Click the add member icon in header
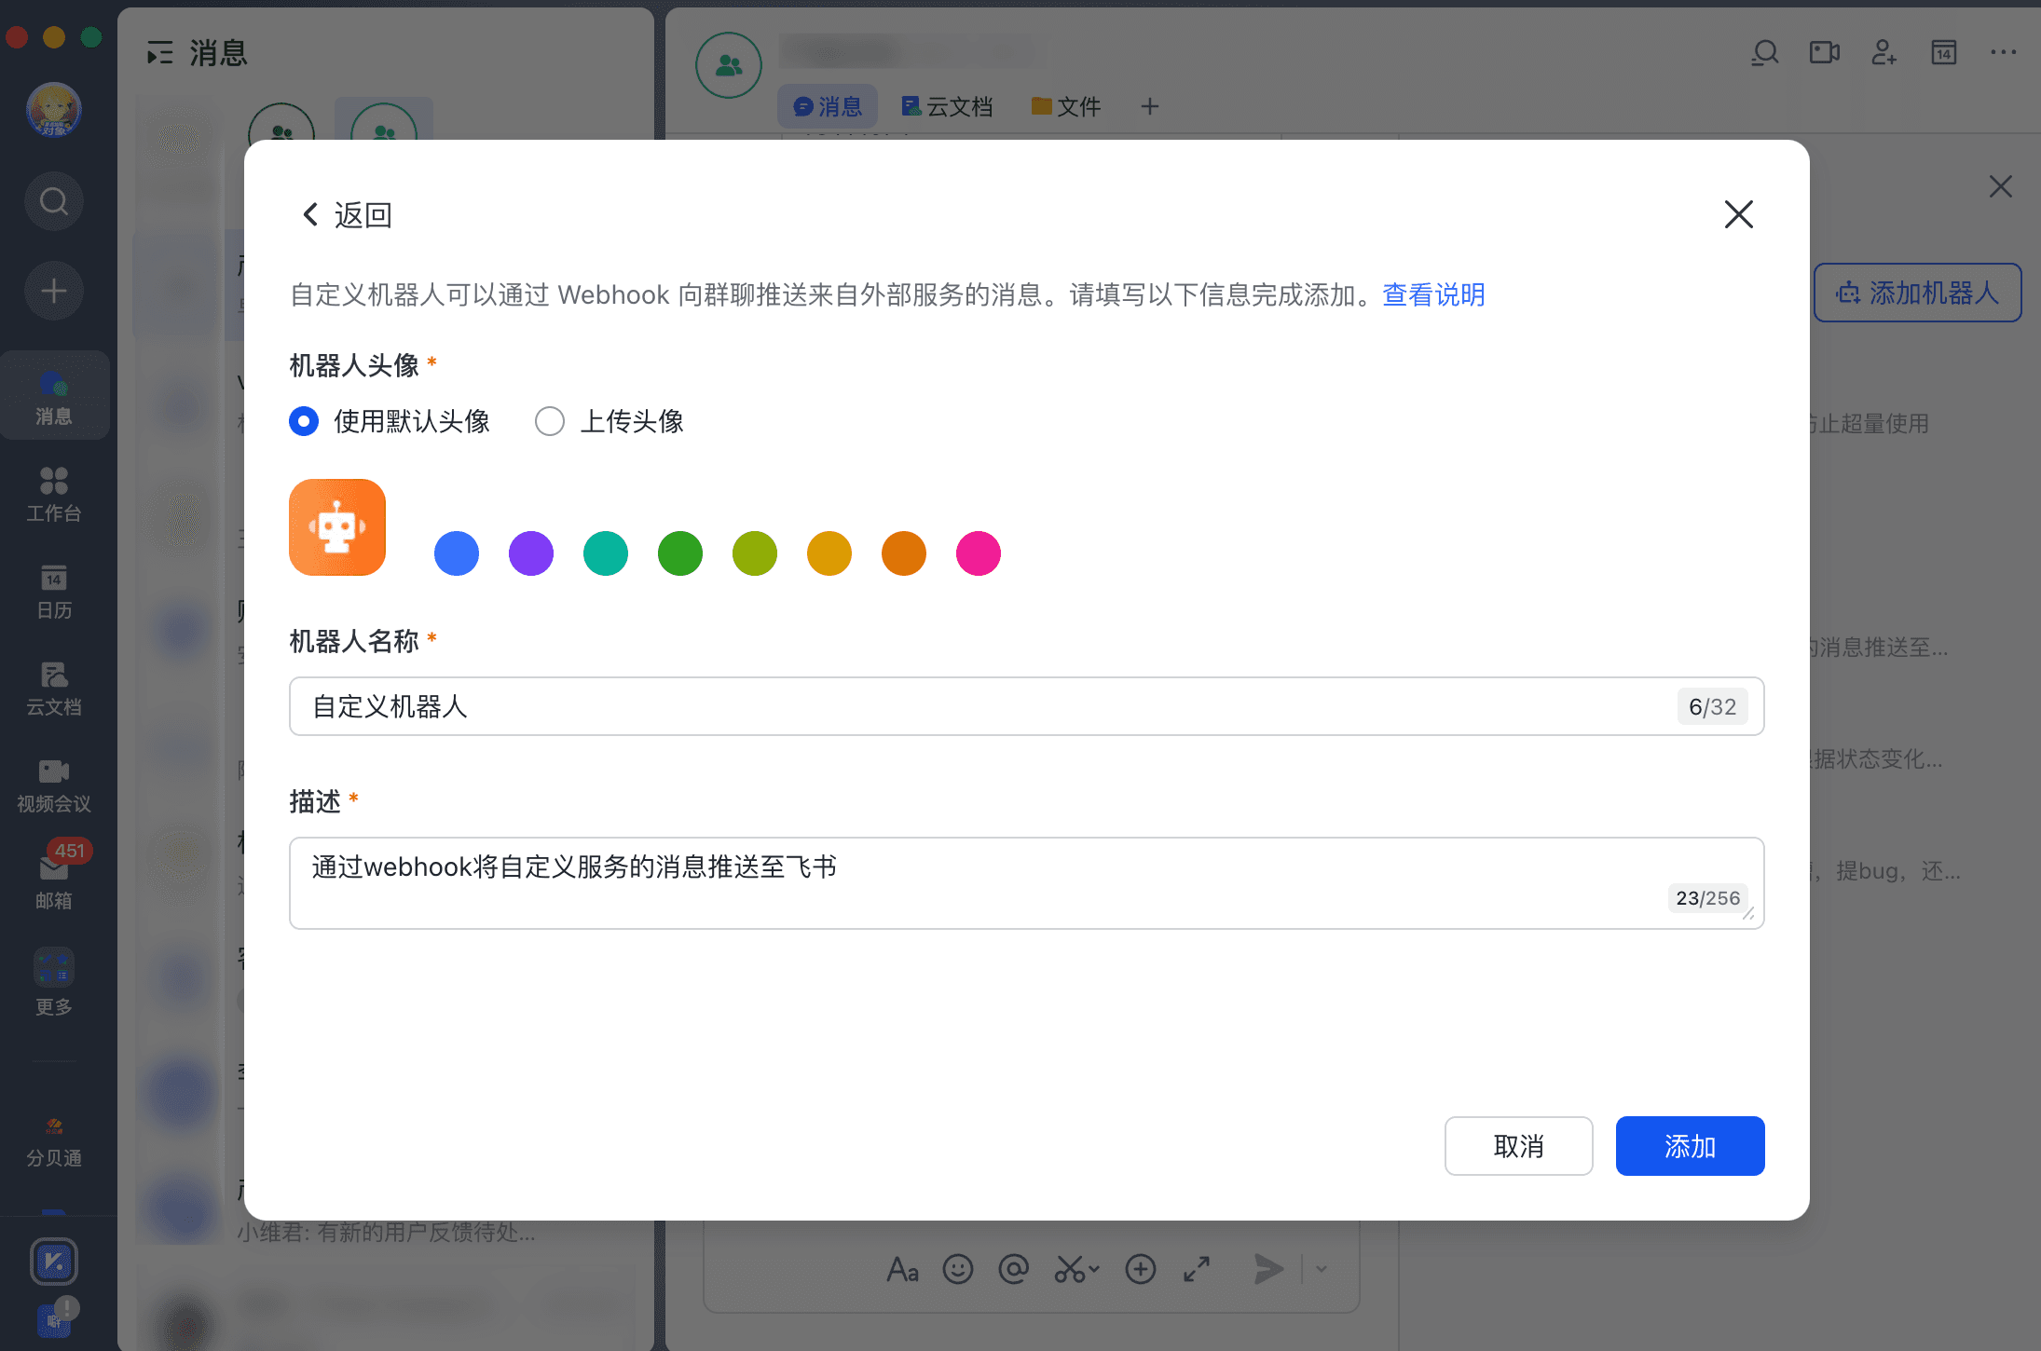The width and height of the screenshot is (2041, 1351). 1883,53
